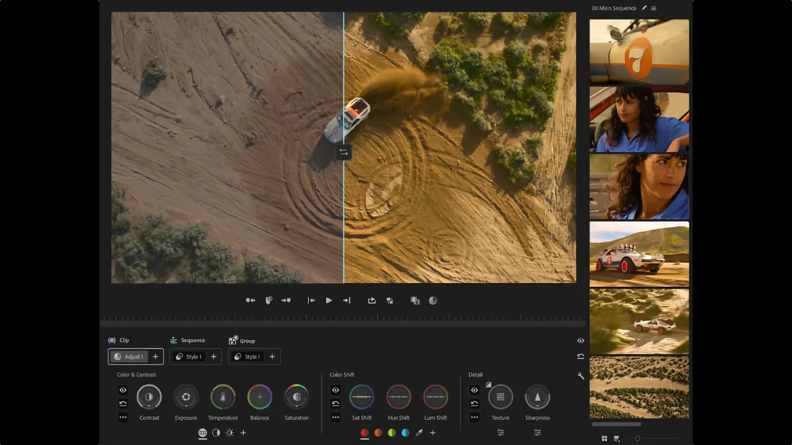Viewport: 792px width, 445px height.
Task: Click the brightness sun icon under Color & Contrast
Action: 230,433
